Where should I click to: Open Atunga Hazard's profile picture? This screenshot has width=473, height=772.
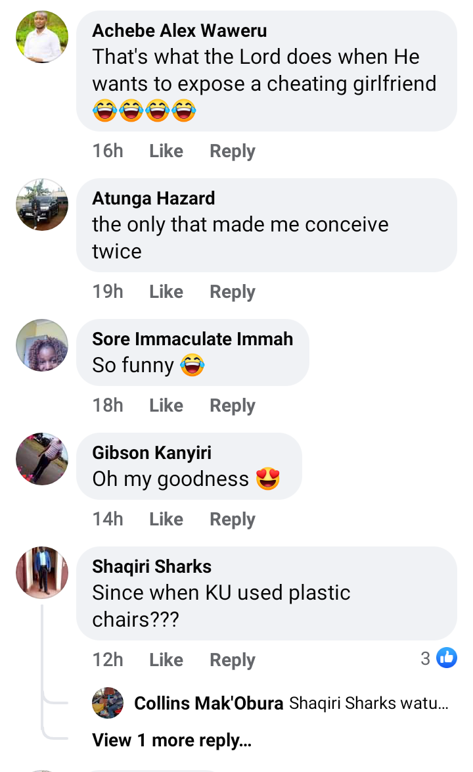click(42, 205)
